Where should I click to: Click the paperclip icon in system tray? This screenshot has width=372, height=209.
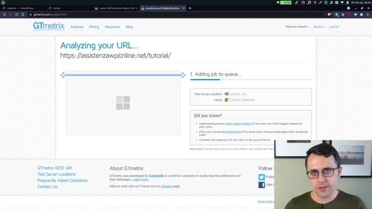tap(296, 2)
